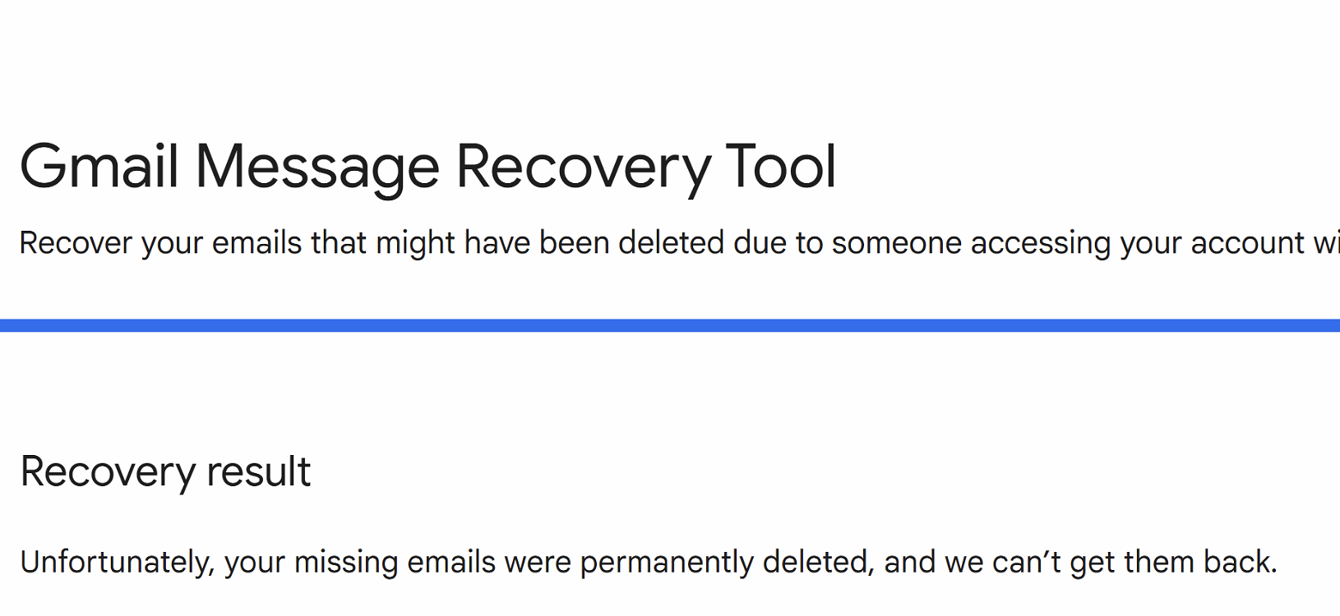This screenshot has width=1340, height=616.
Task: Click the word Gmail in the title
Action: click(99, 167)
